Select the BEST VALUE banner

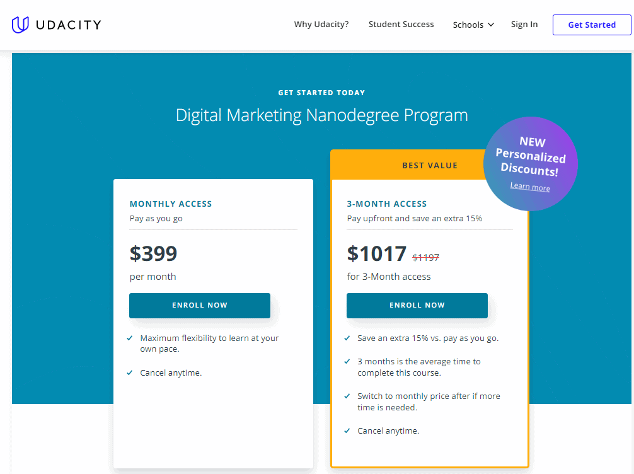coord(430,165)
